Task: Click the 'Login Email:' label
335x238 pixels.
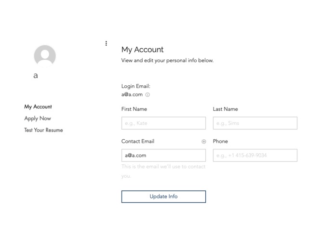Action: [x=136, y=86]
